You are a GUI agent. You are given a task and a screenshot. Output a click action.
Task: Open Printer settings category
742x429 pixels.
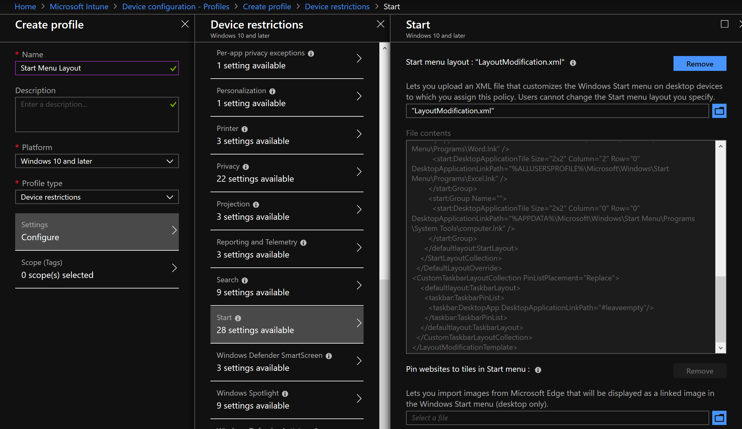pyautogui.click(x=287, y=135)
